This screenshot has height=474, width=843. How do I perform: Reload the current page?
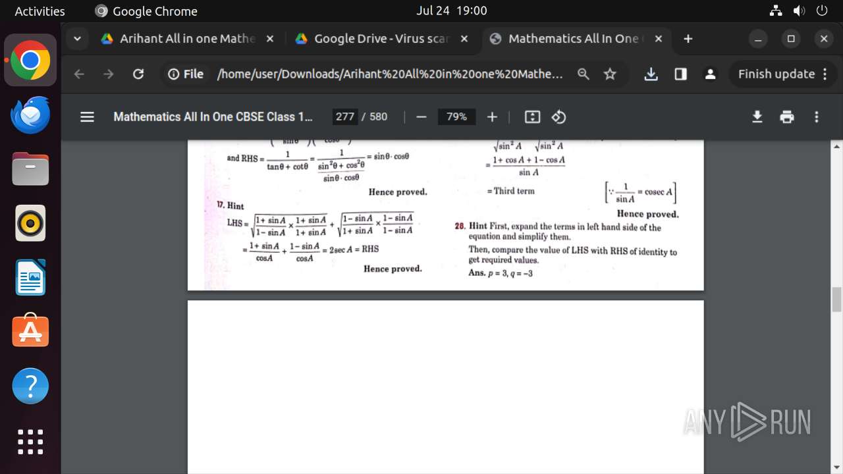(138, 74)
